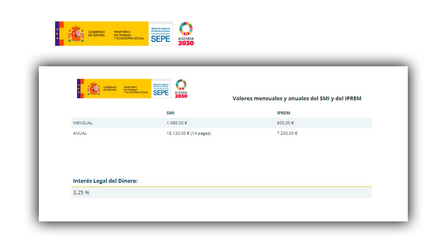Click the Agenda 2030 logo inside the white panel
Screen dimensions: 447x251
181,89
